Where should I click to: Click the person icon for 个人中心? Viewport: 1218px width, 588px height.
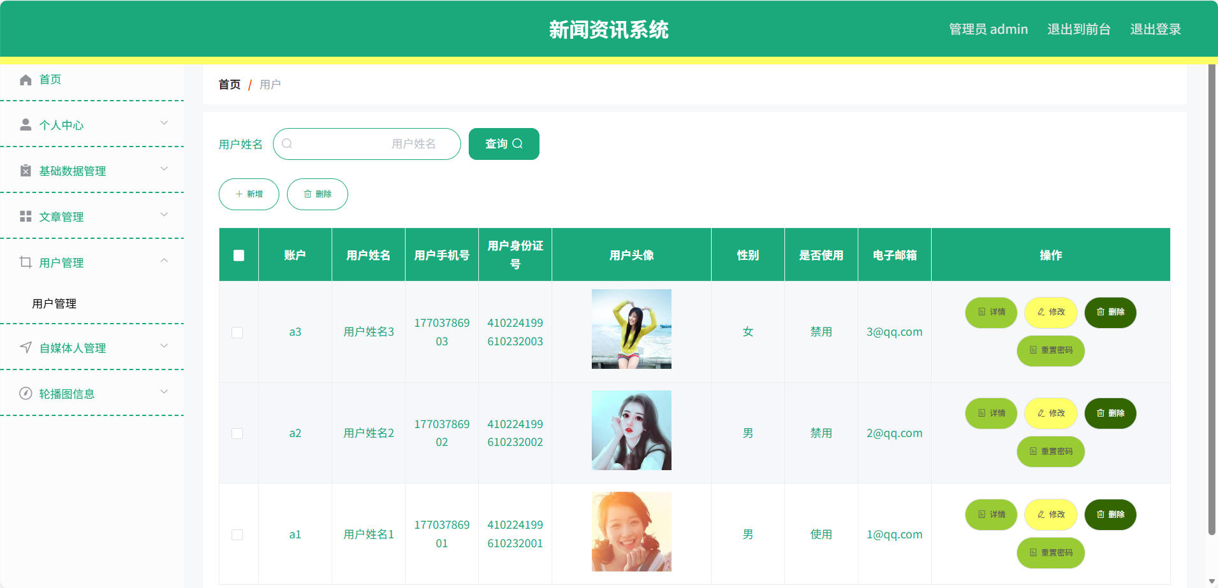click(26, 125)
